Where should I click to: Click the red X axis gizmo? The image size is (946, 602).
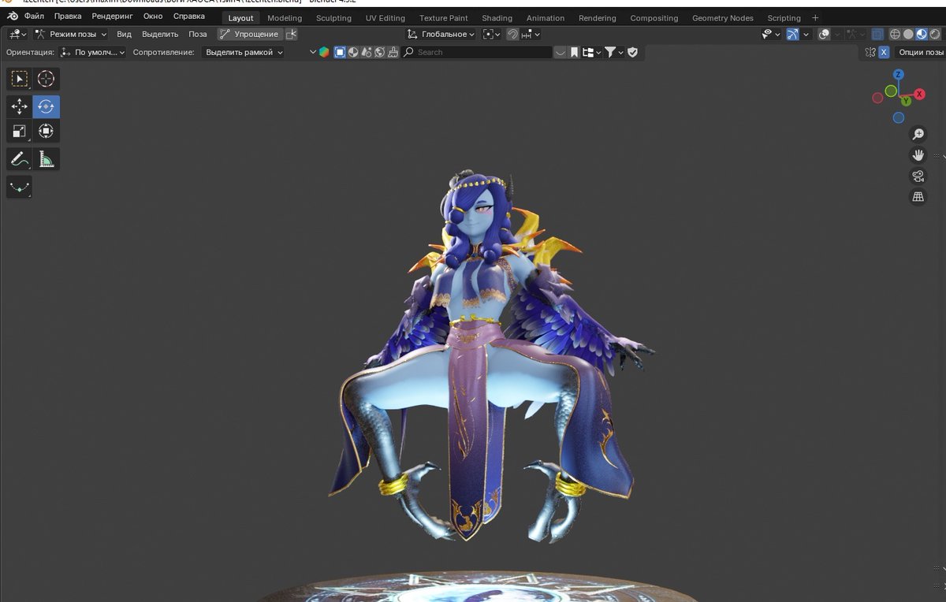pos(919,94)
